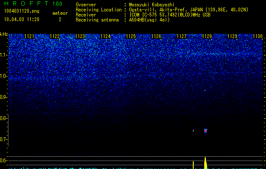Screen dimensions: 266x169
Task: Click the Ovserver label
Action: click(x=86, y=5)
